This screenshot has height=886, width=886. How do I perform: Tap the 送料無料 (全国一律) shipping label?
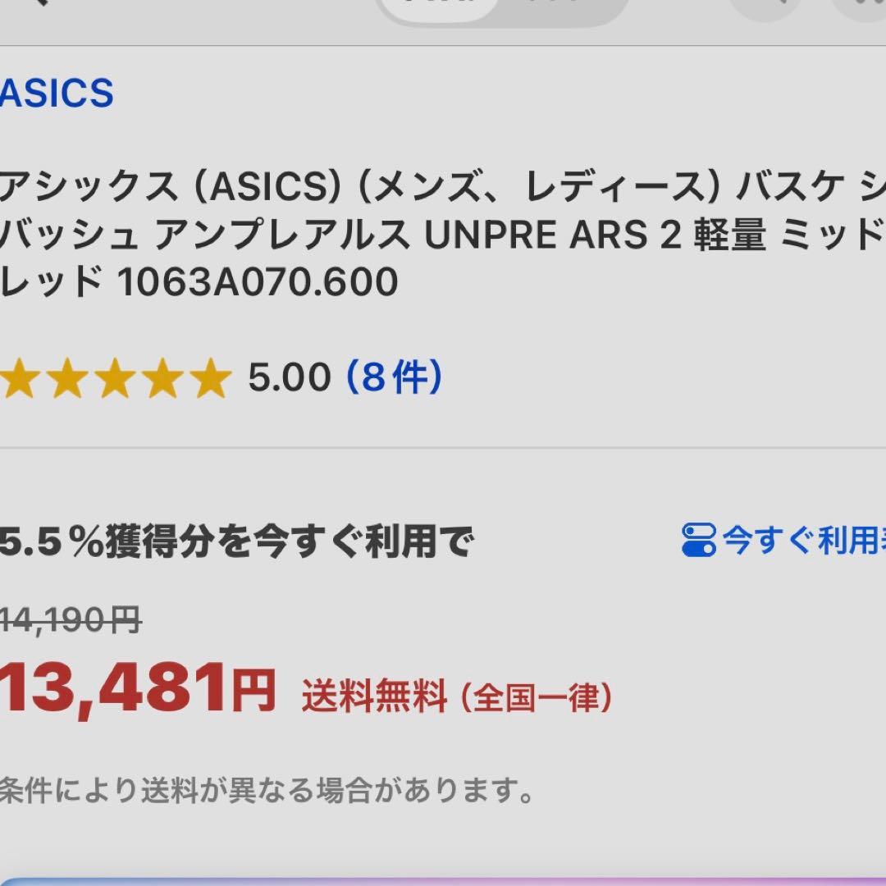coord(455,696)
